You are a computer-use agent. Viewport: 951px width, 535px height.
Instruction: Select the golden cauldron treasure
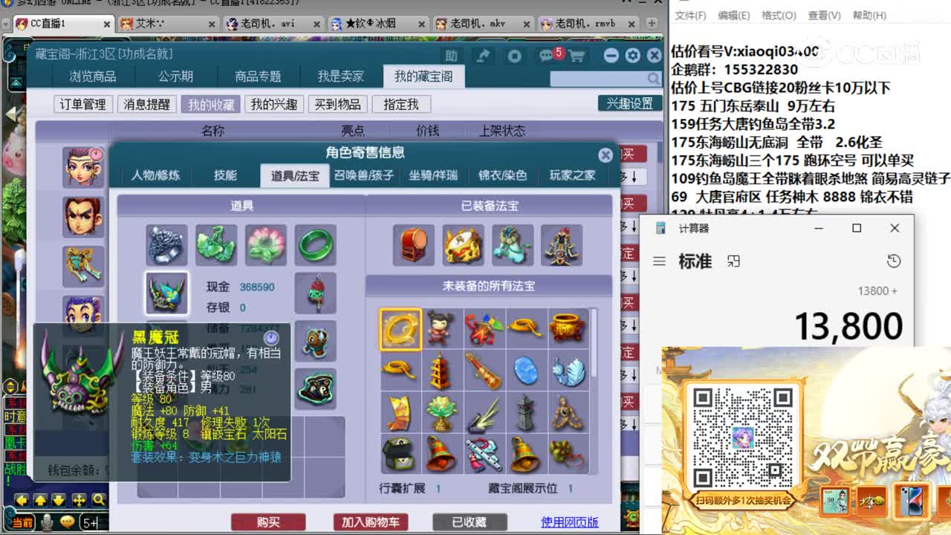pos(568,329)
